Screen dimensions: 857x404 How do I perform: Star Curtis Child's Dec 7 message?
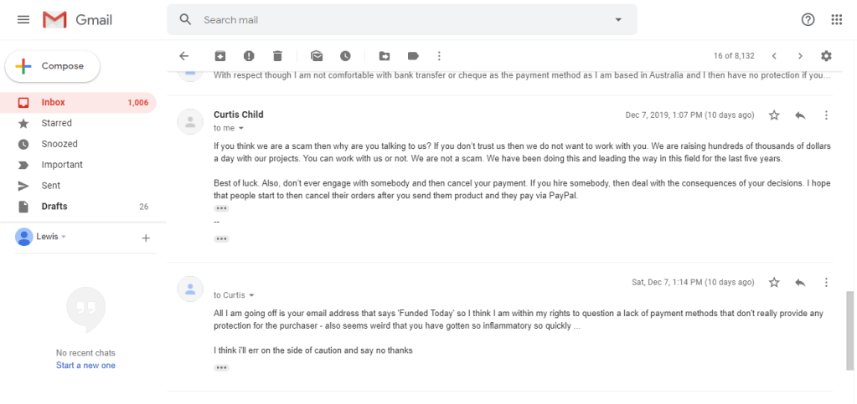pos(774,115)
